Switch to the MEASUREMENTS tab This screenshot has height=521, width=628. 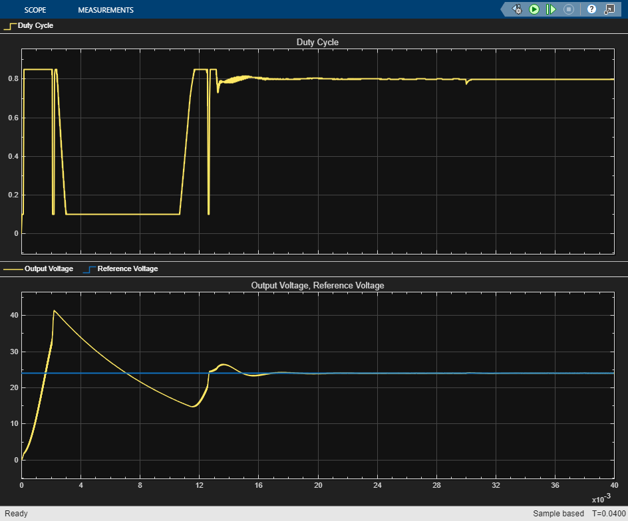[x=106, y=10]
